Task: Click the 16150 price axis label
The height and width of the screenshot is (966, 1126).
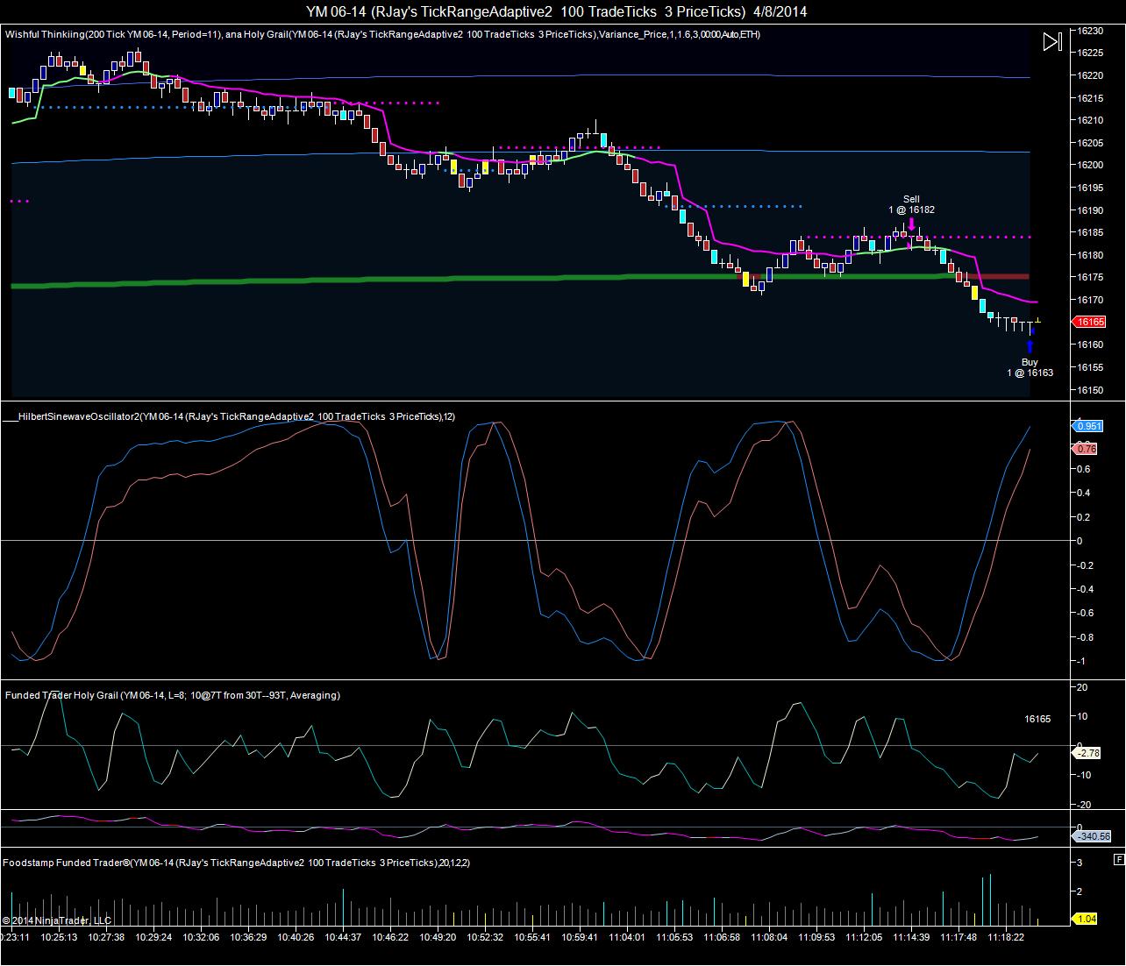Action: point(1090,390)
